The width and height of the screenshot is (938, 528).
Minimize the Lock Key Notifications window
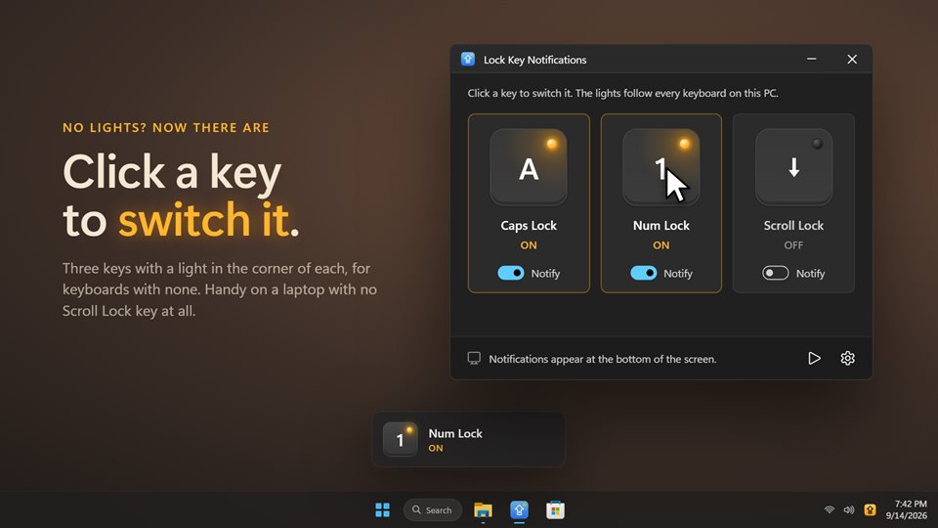point(812,59)
